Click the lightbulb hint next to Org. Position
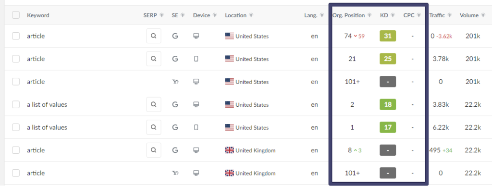 369,15
